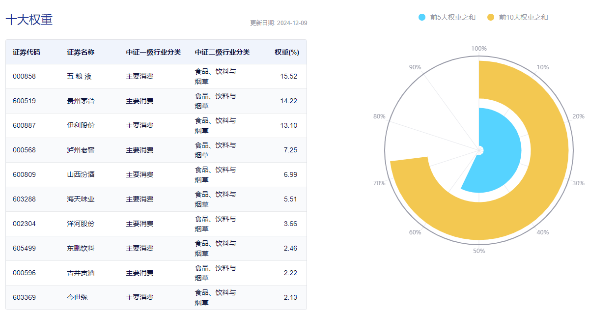Click 主要消费 in the 今世缘 row
Screen dimensions: 589x314
[x=140, y=297]
